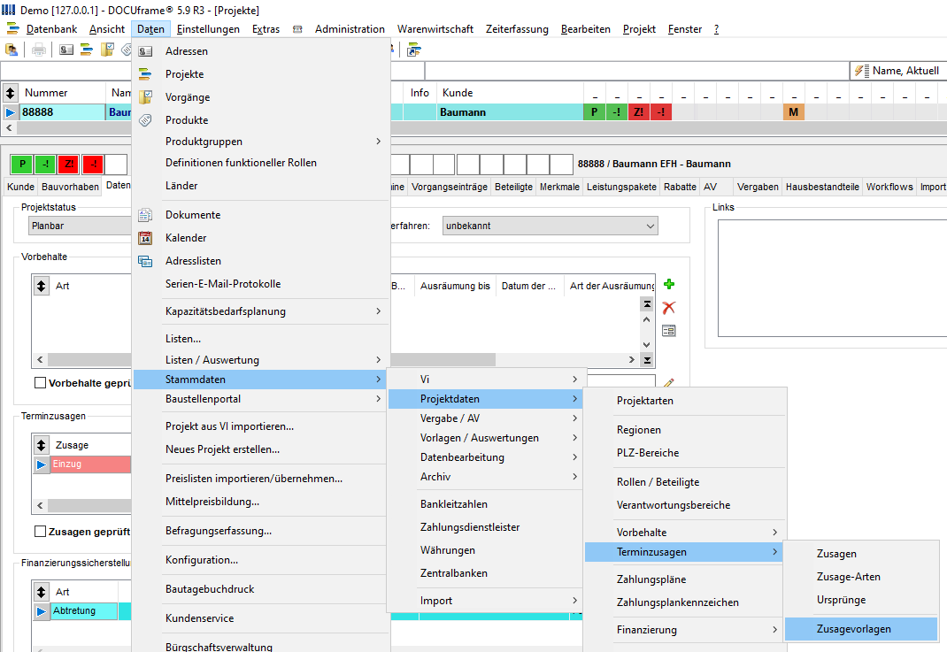
Task: Click the grayed-out printer icon in the toolbar
Action: [39, 50]
